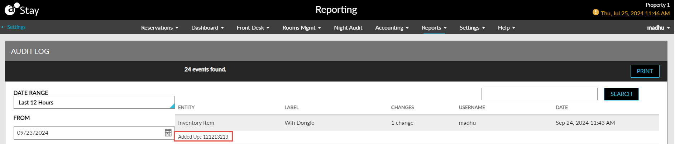
Task: Click the orange alert warning icon
Action: [595, 12]
